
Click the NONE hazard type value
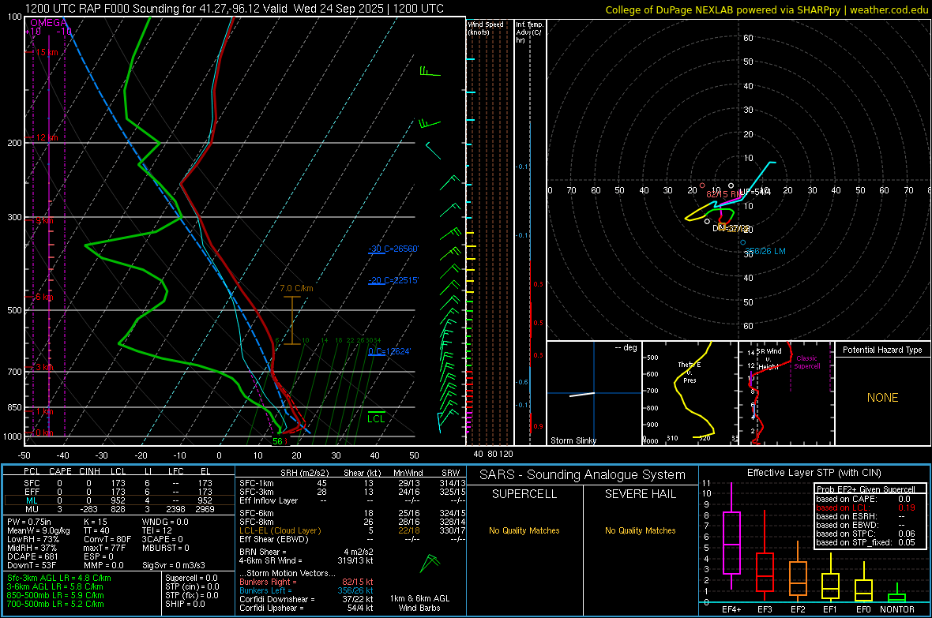point(883,398)
